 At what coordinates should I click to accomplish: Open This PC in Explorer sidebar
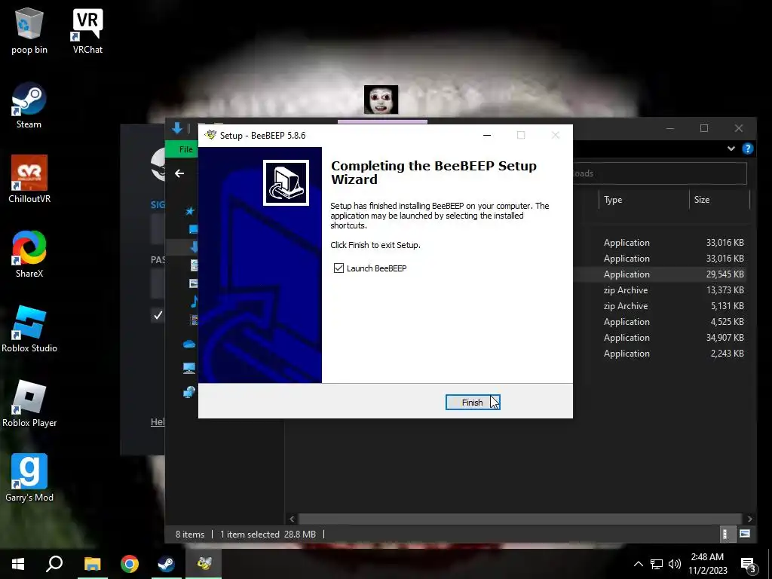tap(189, 368)
